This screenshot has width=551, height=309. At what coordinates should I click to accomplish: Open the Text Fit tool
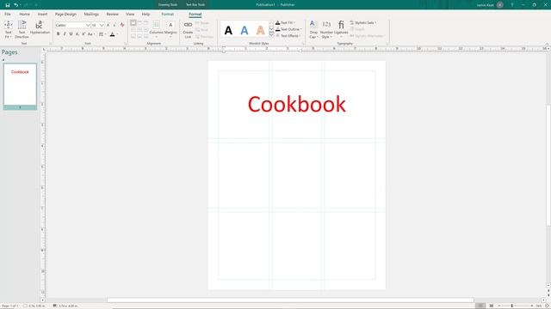pos(8,29)
